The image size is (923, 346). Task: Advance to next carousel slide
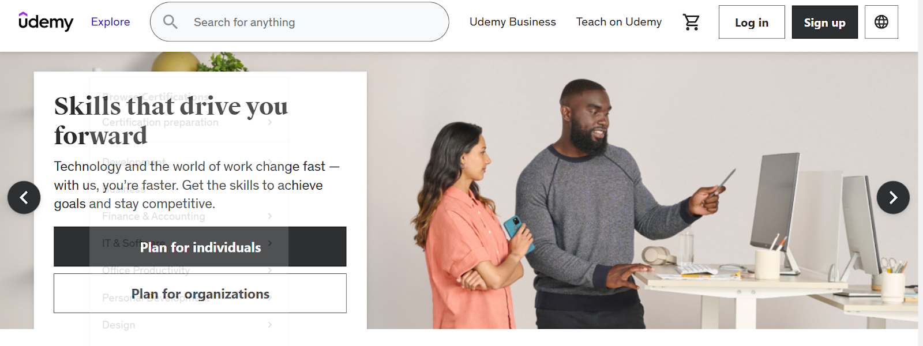[892, 198]
